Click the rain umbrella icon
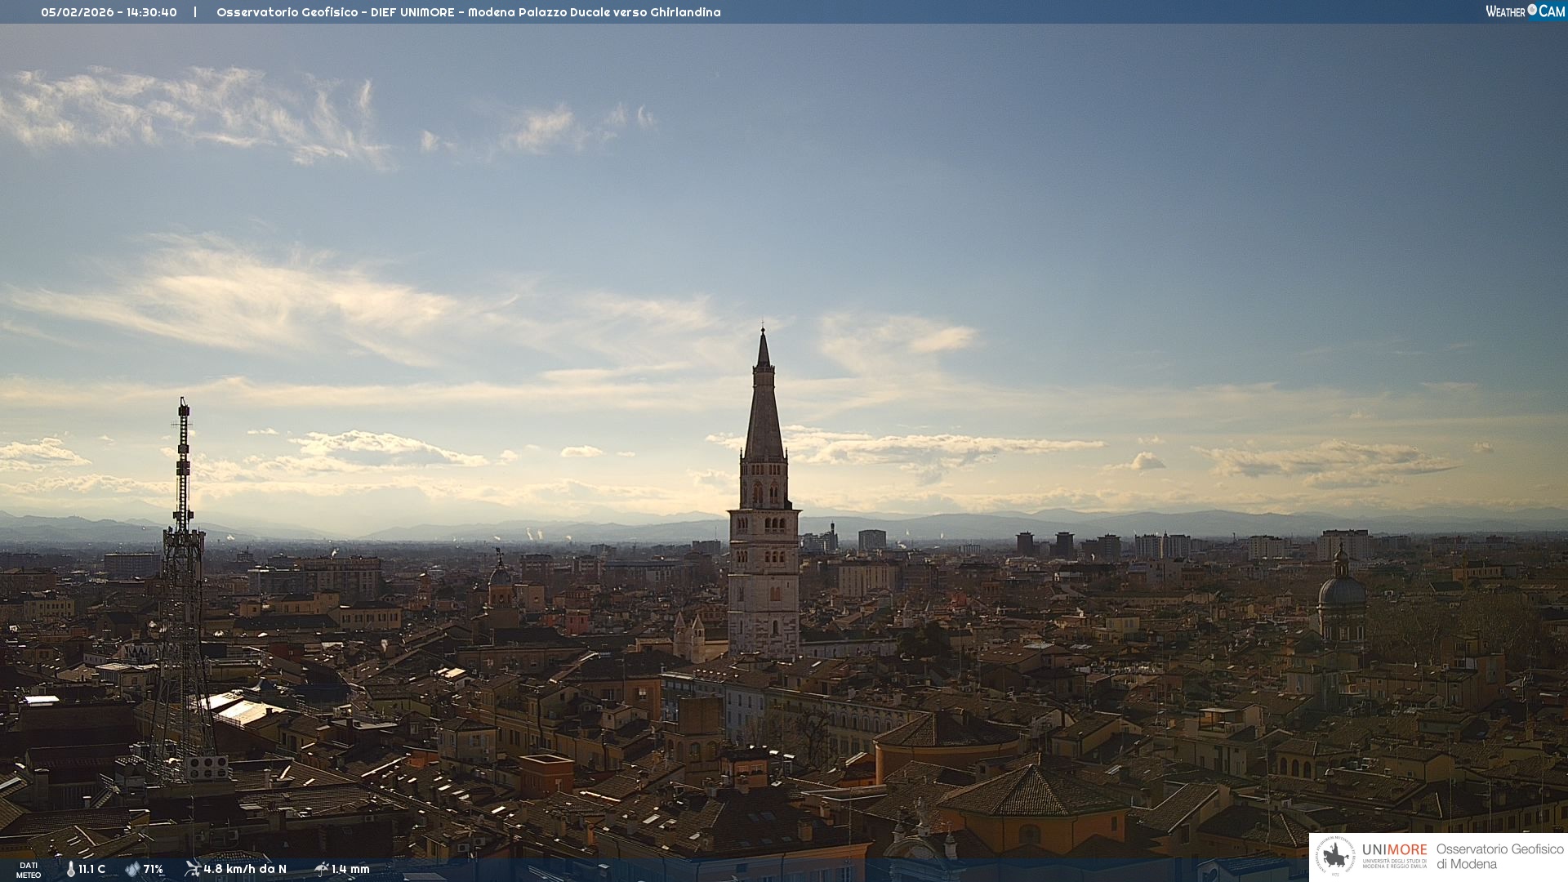This screenshot has width=1568, height=882. point(322,869)
